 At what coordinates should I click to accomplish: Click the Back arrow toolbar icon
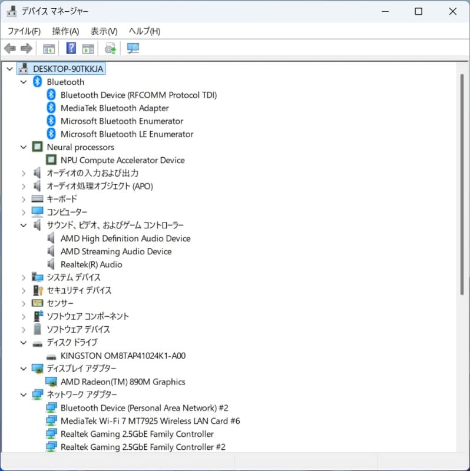click(10, 48)
